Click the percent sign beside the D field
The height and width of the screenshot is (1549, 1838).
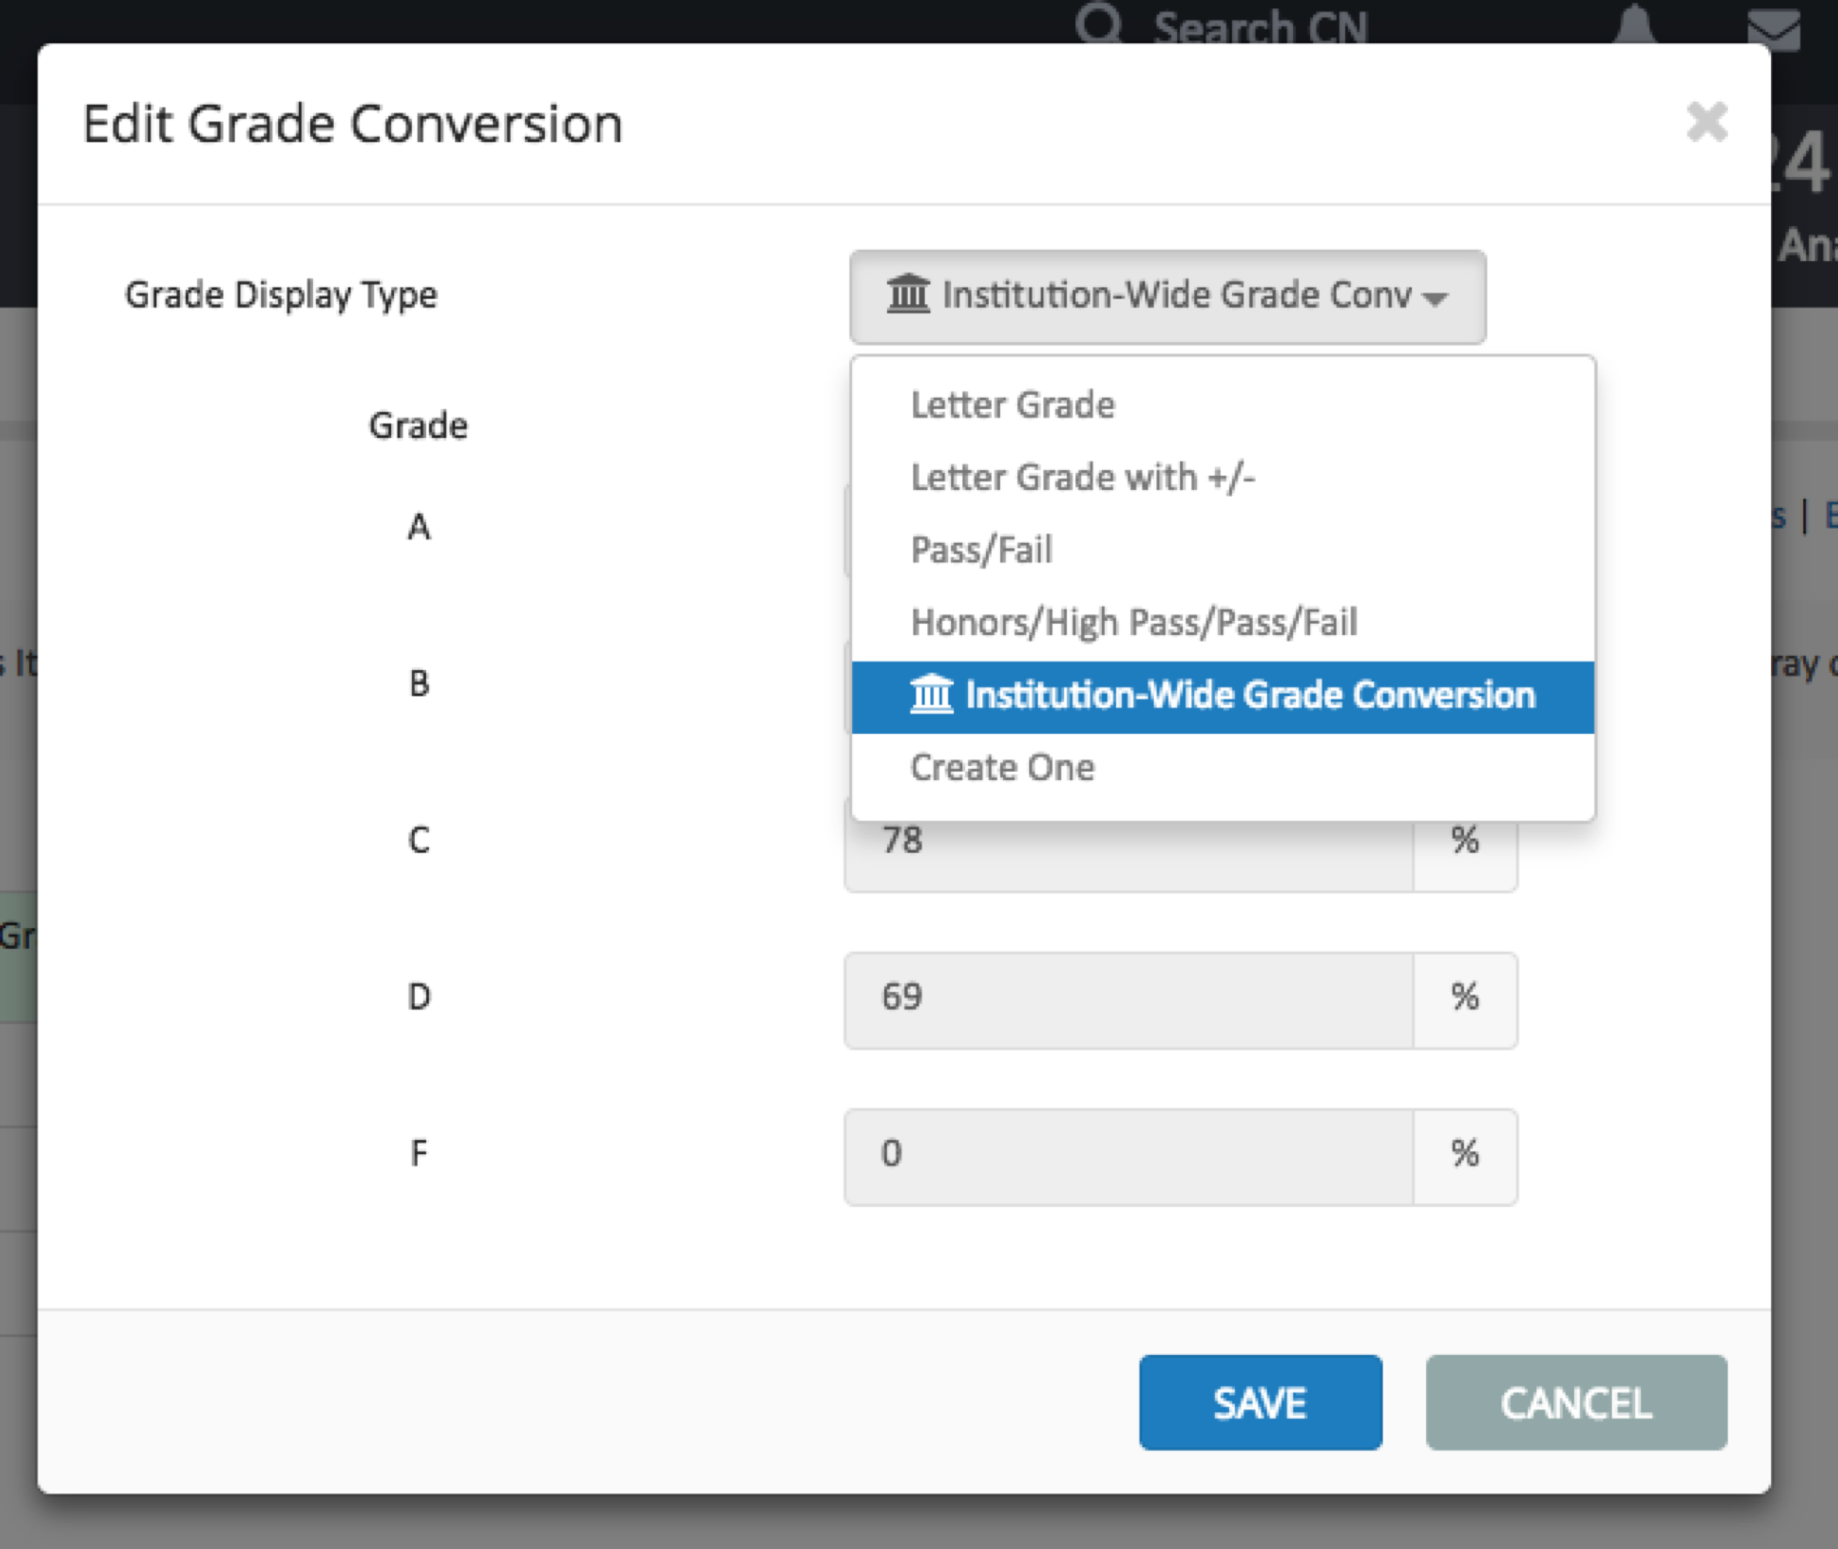point(1465,997)
